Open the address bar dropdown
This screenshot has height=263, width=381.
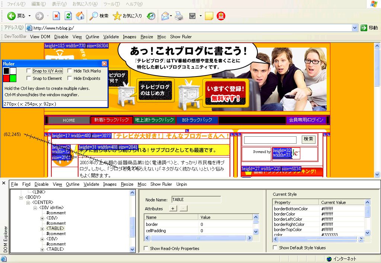click(355, 28)
